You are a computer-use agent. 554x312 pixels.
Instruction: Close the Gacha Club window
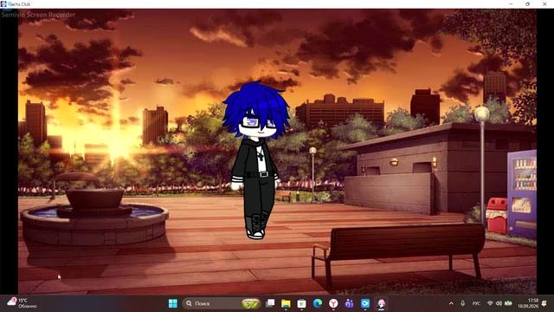(544, 3)
